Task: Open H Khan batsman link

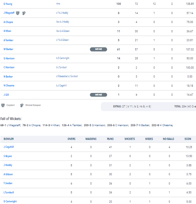Action: (8, 31)
